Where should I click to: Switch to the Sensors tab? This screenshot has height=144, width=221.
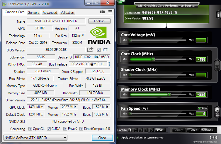pyautogui.click(x=33, y=13)
